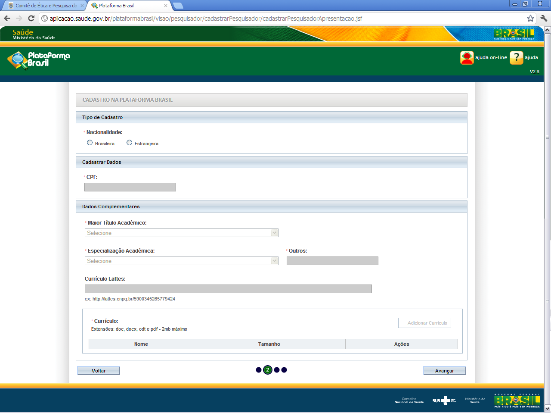The height and width of the screenshot is (413, 551).
Task: Close the Plataforma Brasil tab
Action: click(x=166, y=6)
